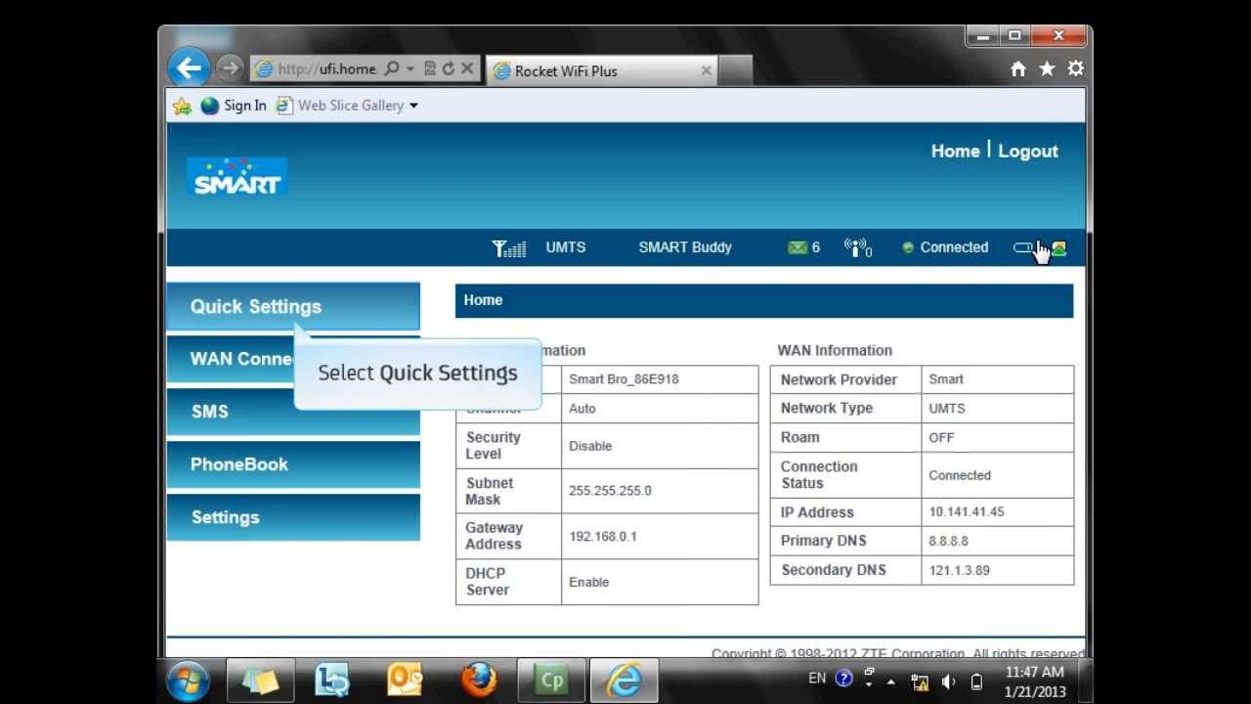
Task: Expand the Web Slice Gallery dropdown arrow
Action: click(413, 106)
